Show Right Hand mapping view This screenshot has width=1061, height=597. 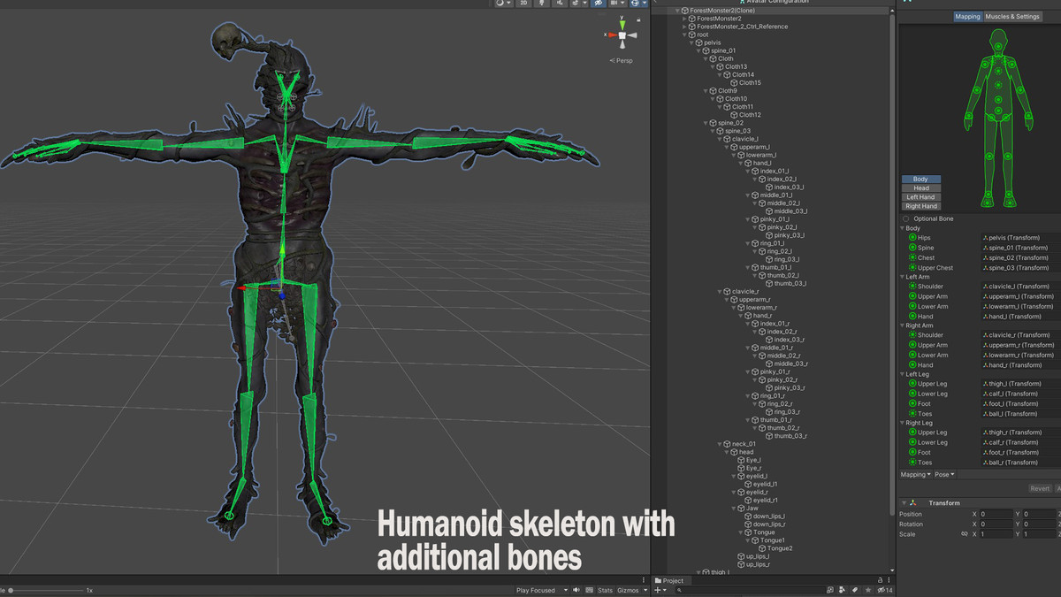pyautogui.click(x=920, y=206)
